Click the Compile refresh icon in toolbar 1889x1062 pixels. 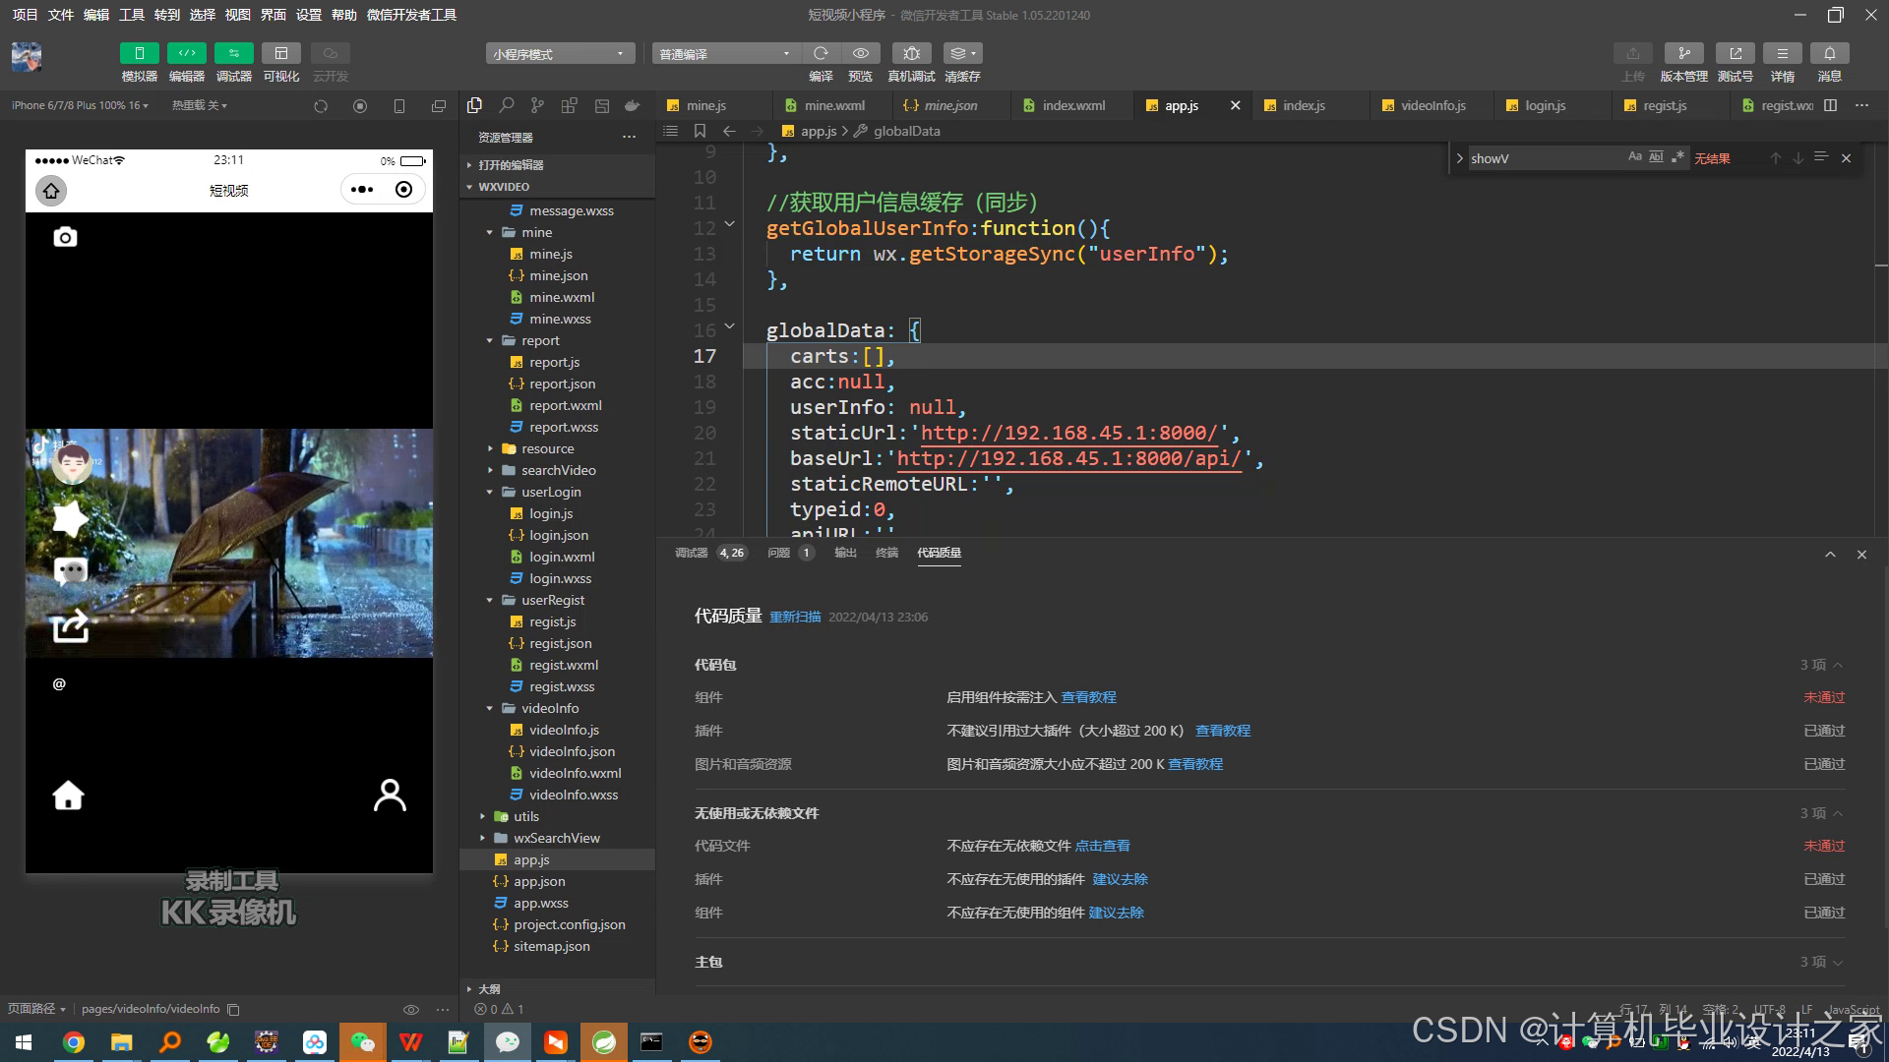click(x=821, y=53)
